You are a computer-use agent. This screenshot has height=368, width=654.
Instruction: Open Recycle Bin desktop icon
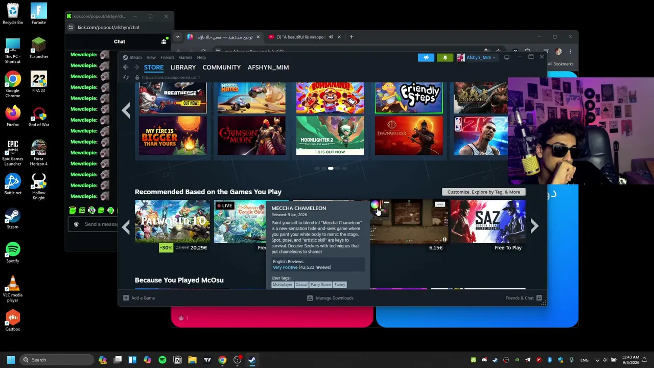click(x=13, y=14)
